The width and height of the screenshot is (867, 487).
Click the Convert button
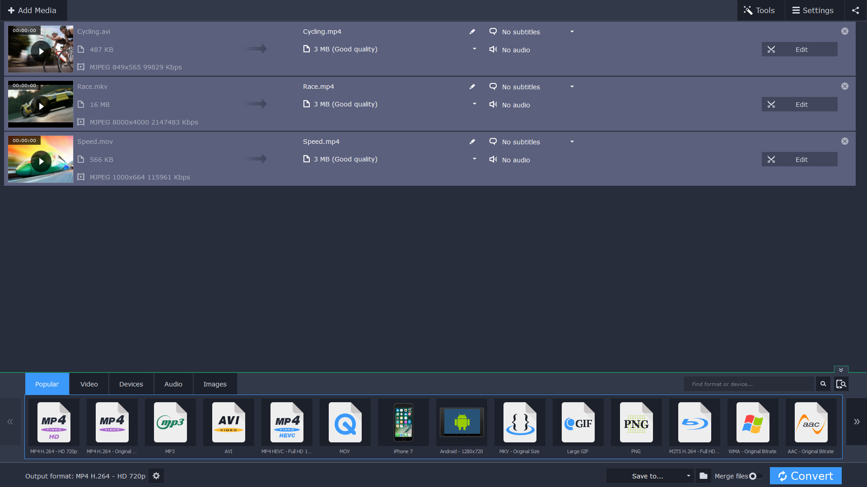[x=805, y=476]
